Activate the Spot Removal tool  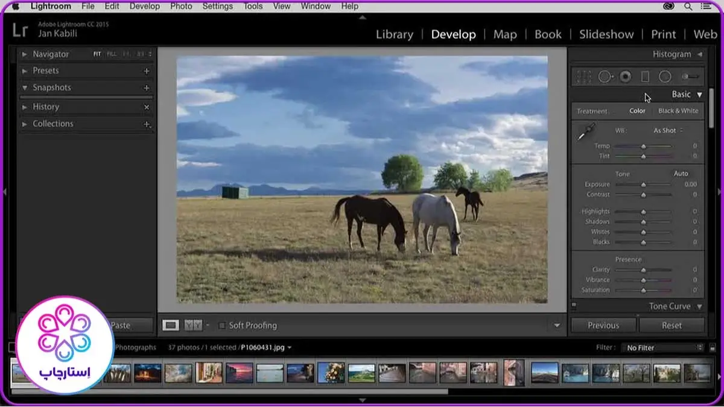pos(605,77)
